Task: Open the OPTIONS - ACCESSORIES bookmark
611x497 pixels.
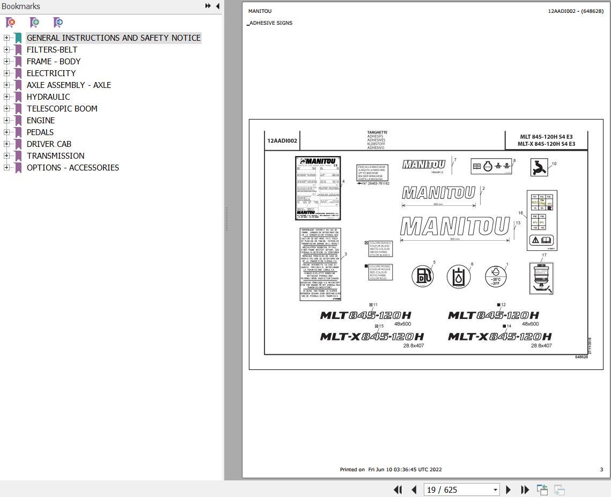Action: tap(73, 167)
